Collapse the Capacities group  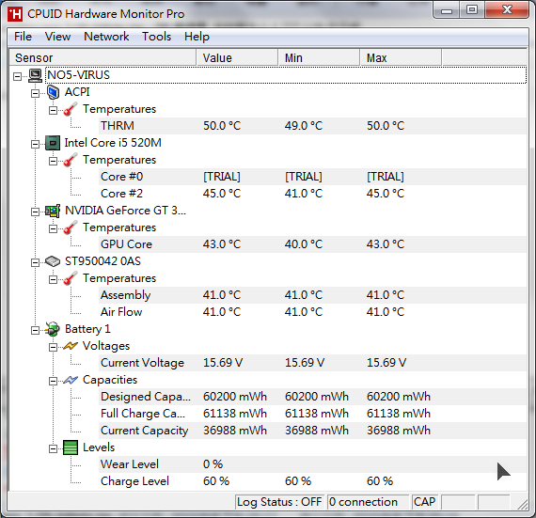coord(53,381)
